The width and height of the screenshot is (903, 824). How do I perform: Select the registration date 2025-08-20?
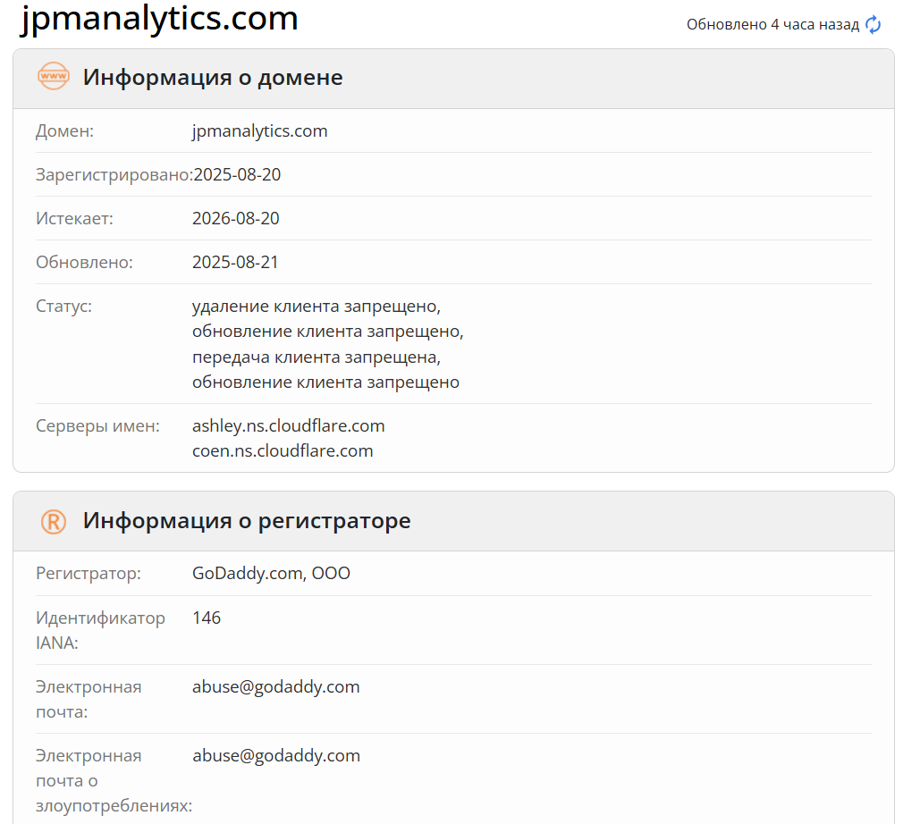click(236, 174)
